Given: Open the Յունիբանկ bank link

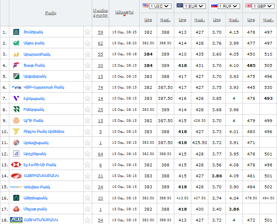Looking at the screenshot, I should click(33, 32).
